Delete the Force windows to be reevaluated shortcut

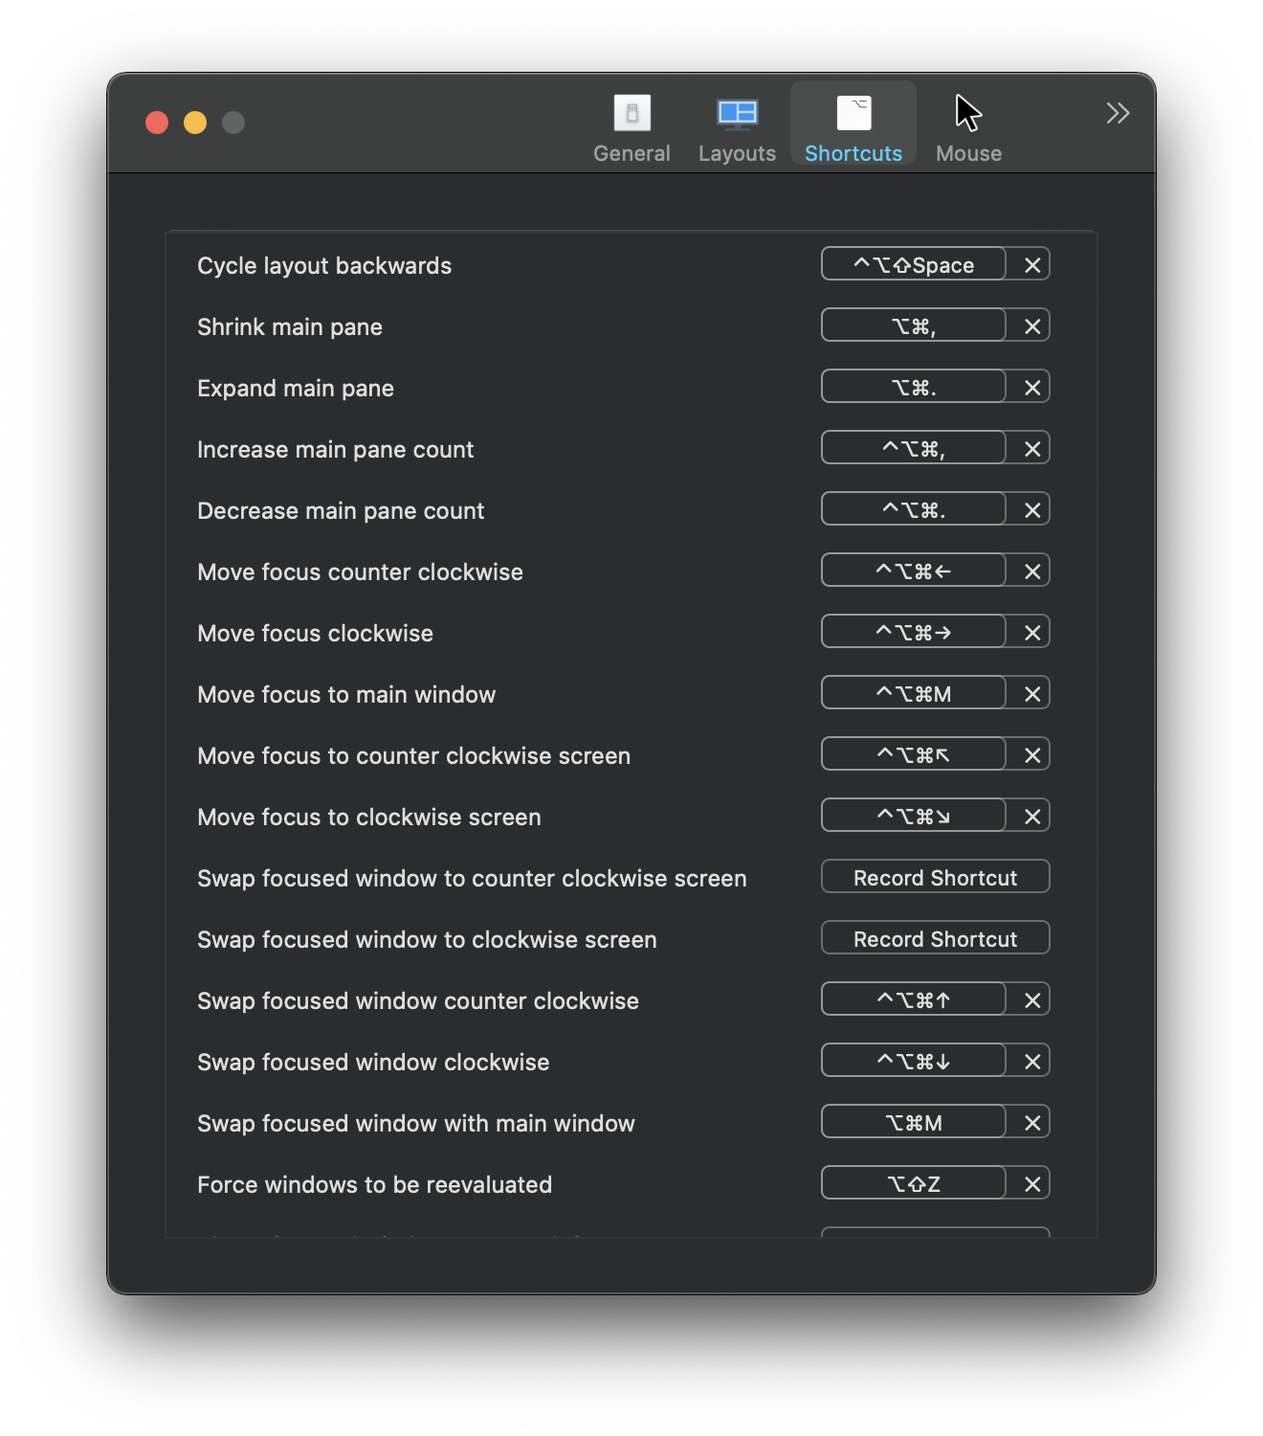click(1031, 1184)
